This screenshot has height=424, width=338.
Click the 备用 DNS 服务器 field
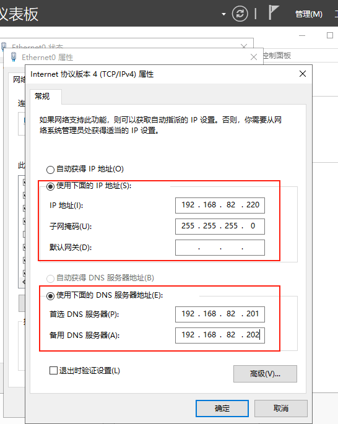click(220, 335)
